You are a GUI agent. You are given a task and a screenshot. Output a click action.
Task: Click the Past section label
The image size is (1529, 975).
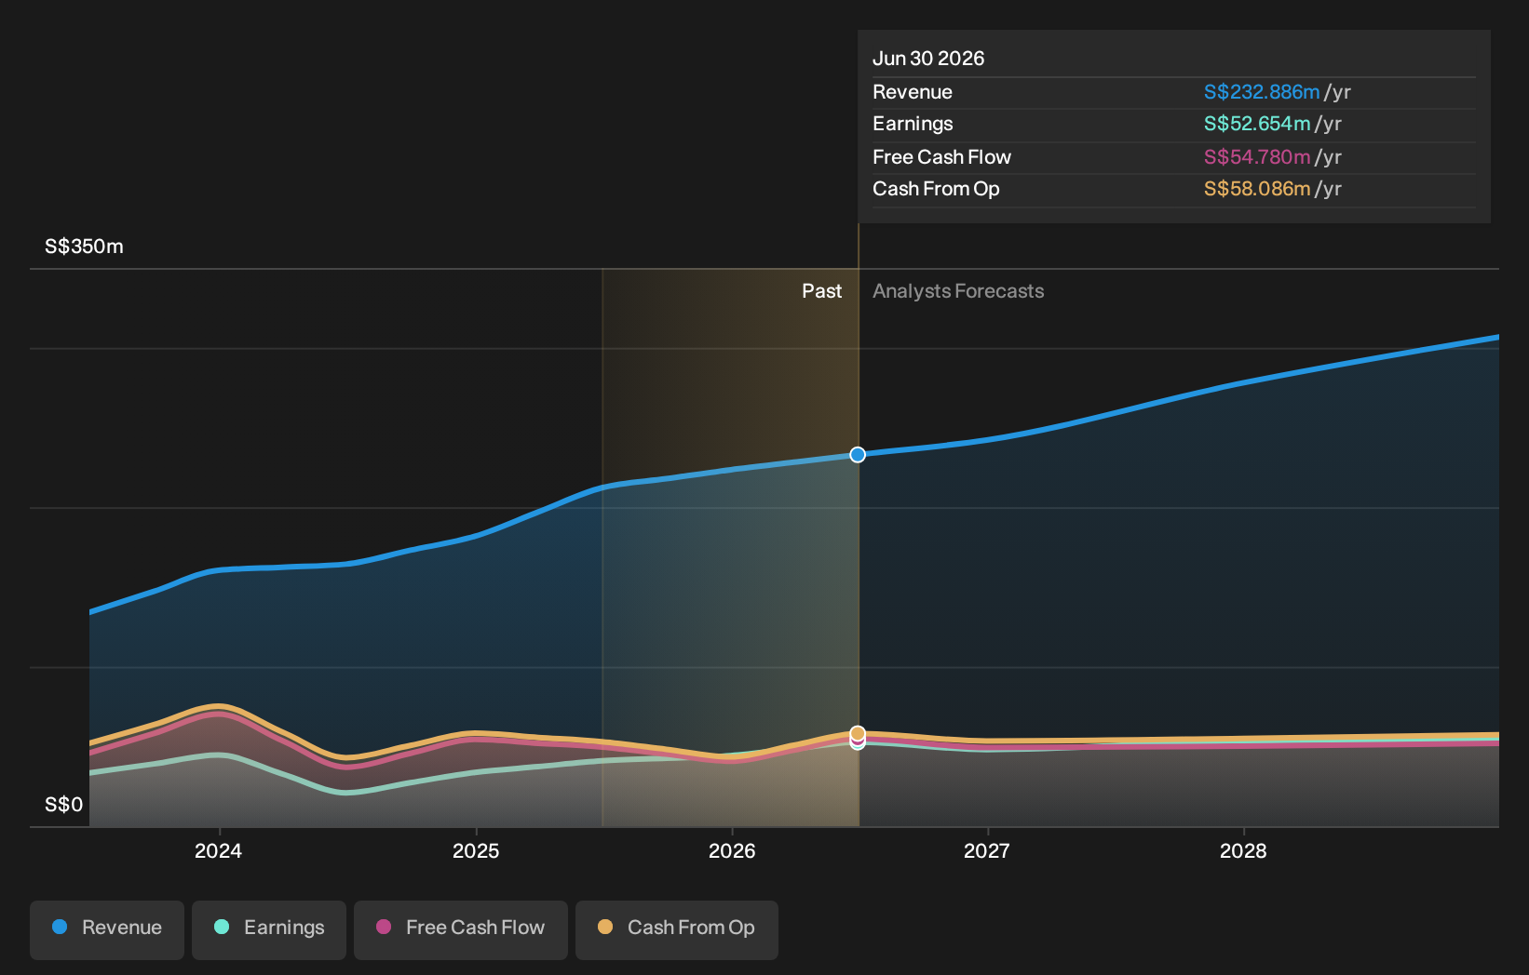pyautogui.click(x=822, y=291)
